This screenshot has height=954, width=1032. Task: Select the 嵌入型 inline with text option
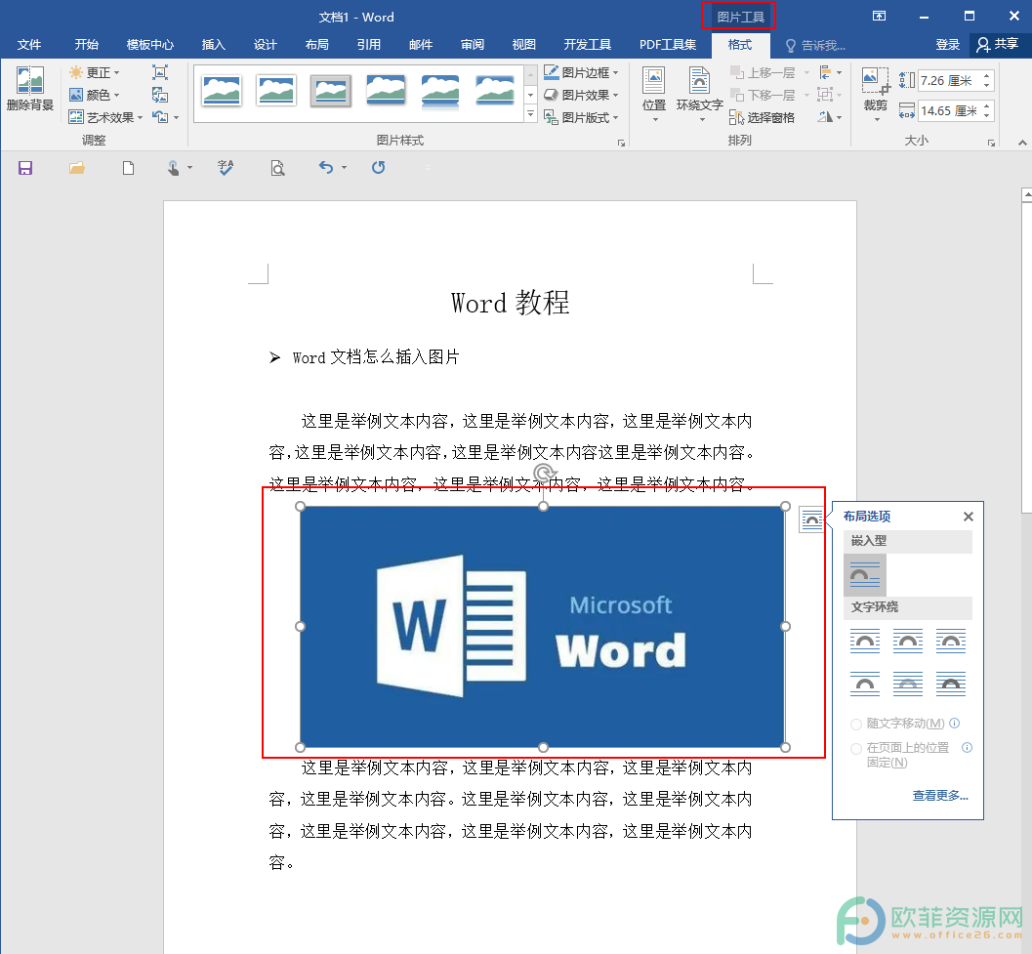click(x=865, y=575)
